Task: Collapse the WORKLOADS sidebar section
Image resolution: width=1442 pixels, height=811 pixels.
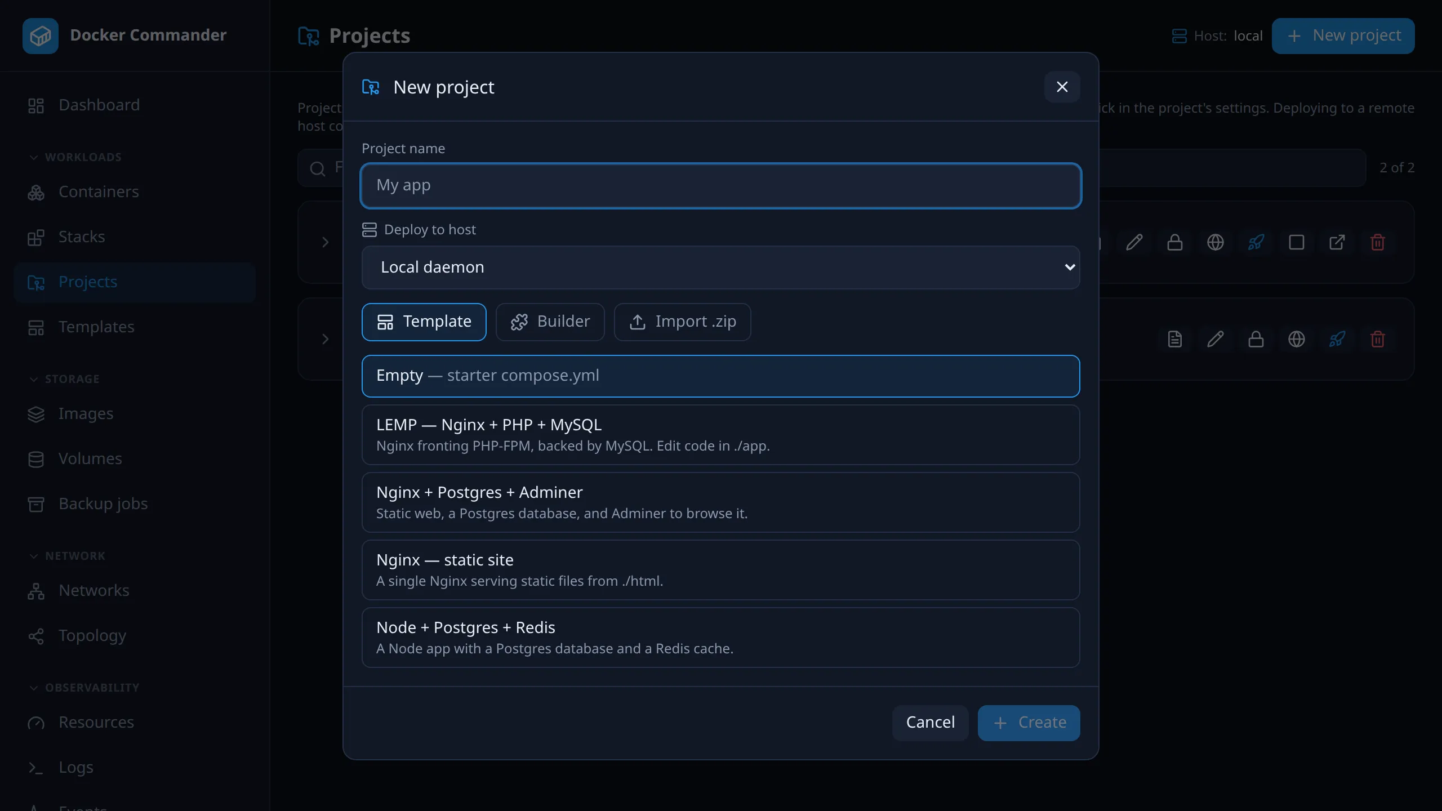Action: pyautogui.click(x=75, y=157)
